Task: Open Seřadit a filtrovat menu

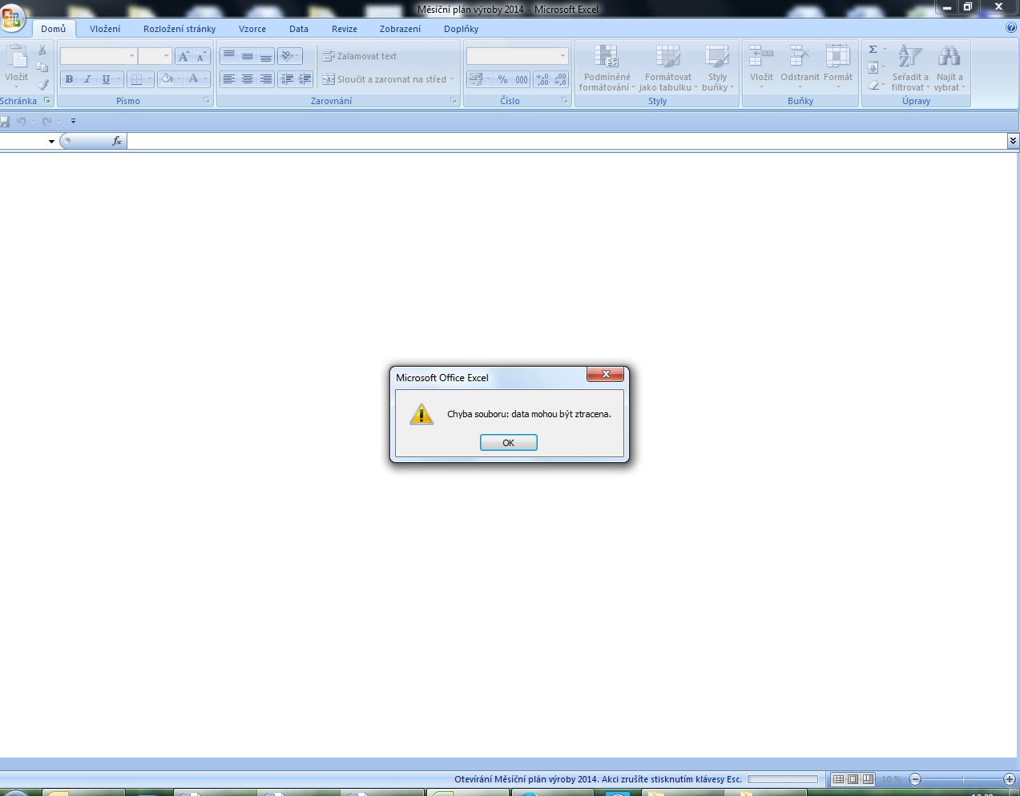Action: point(910,69)
